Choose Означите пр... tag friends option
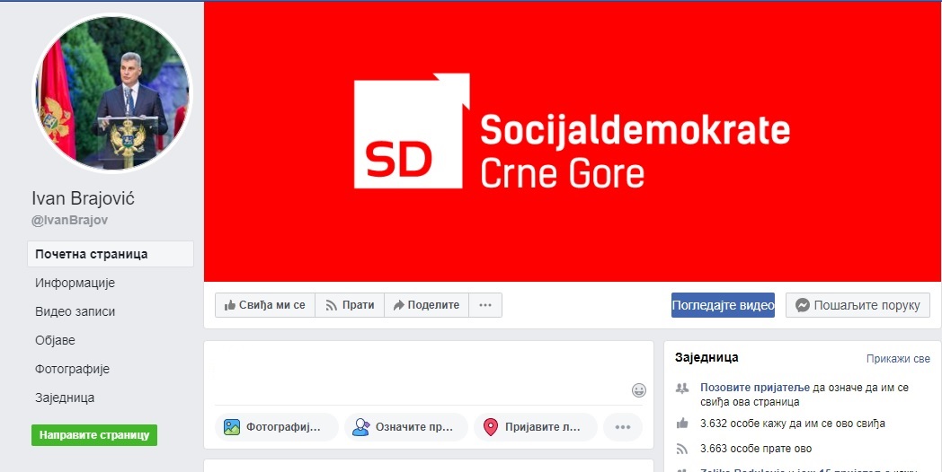The width and height of the screenshot is (942, 472). click(405, 427)
